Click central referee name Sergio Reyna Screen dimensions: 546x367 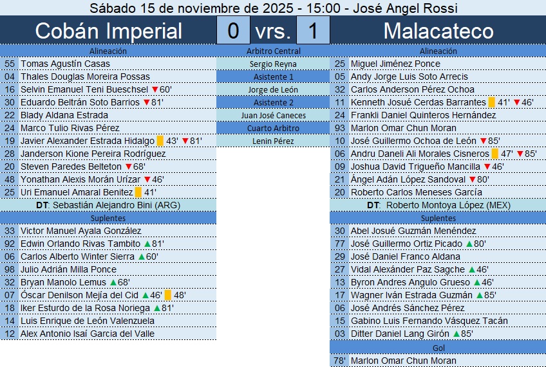(273, 64)
